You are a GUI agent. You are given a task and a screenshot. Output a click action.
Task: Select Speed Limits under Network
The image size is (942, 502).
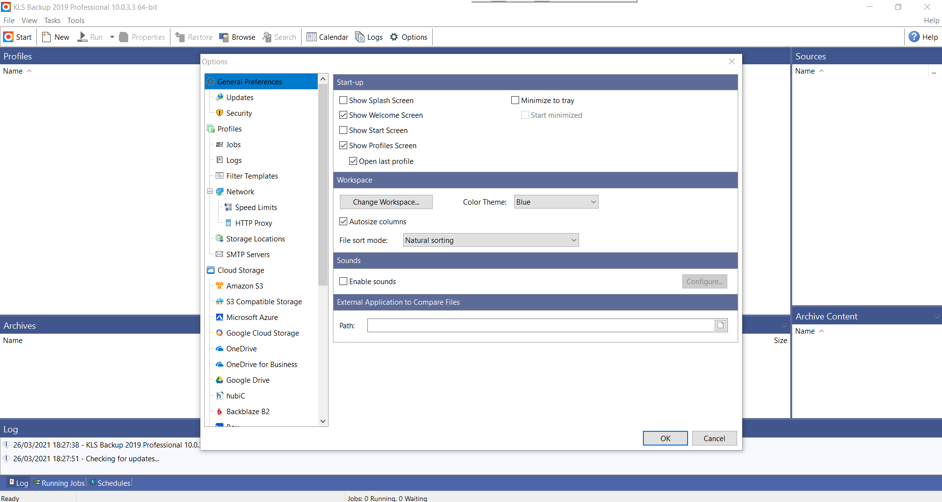click(256, 207)
